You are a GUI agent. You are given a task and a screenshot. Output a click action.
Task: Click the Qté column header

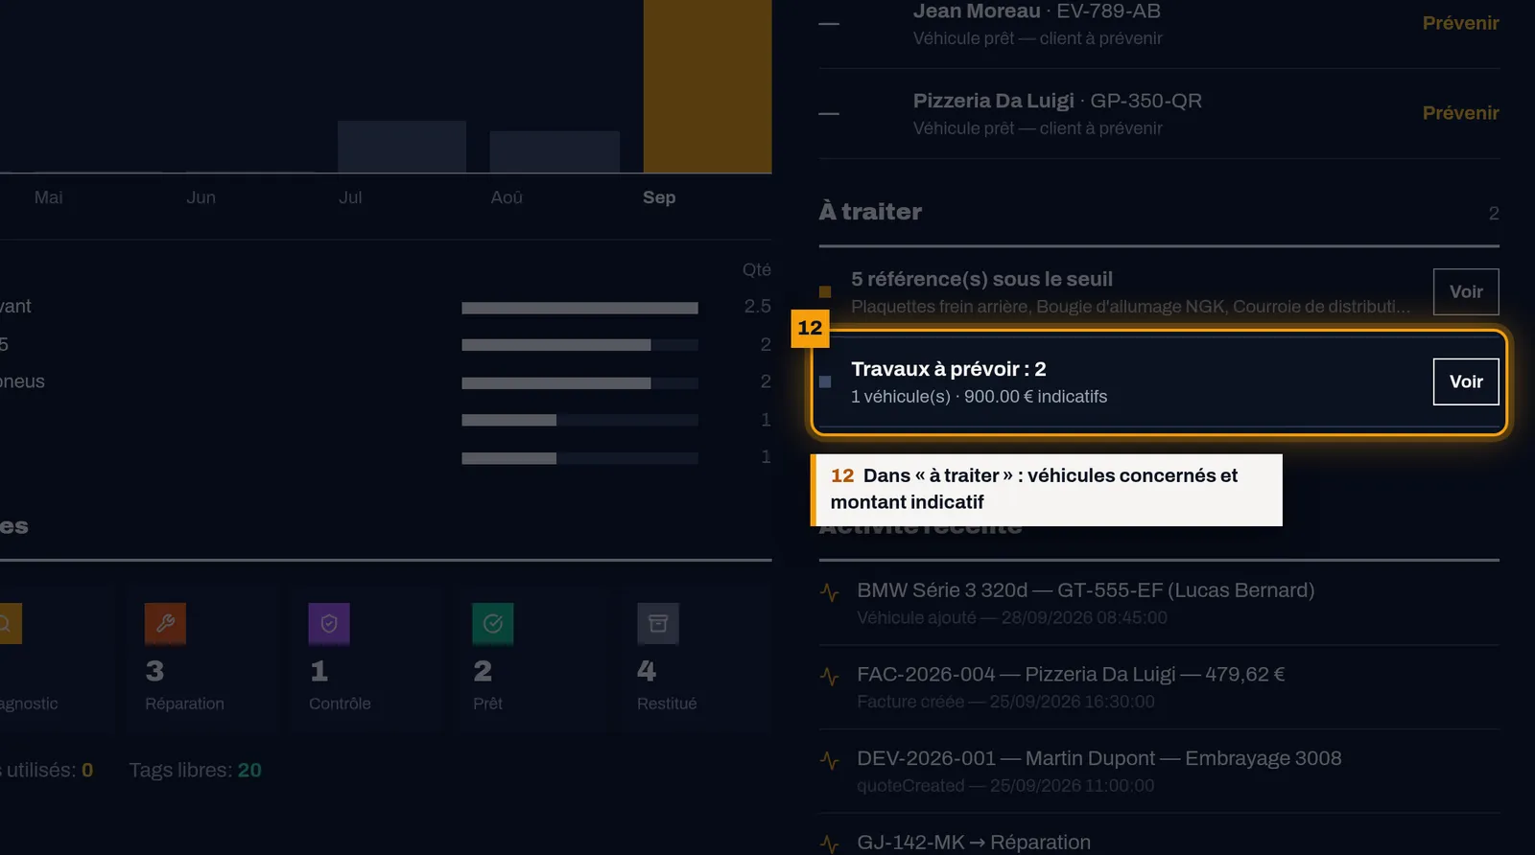pyautogui.click(x=756, y=270)
